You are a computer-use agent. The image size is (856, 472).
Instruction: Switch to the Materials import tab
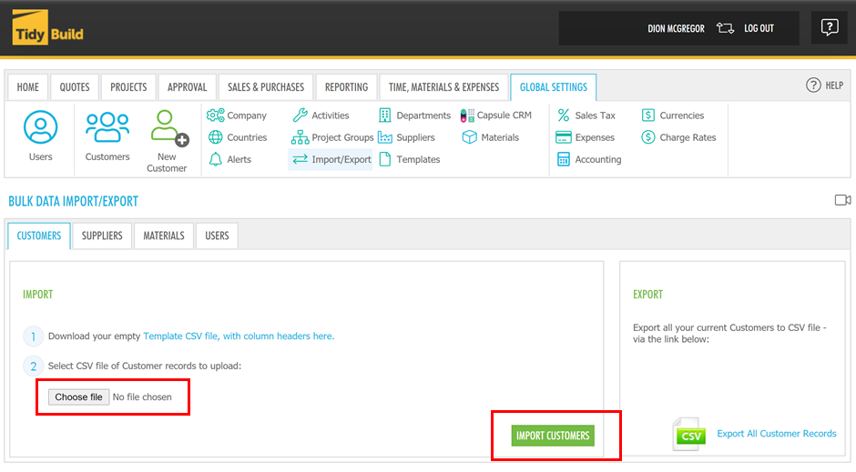point(164,236)
